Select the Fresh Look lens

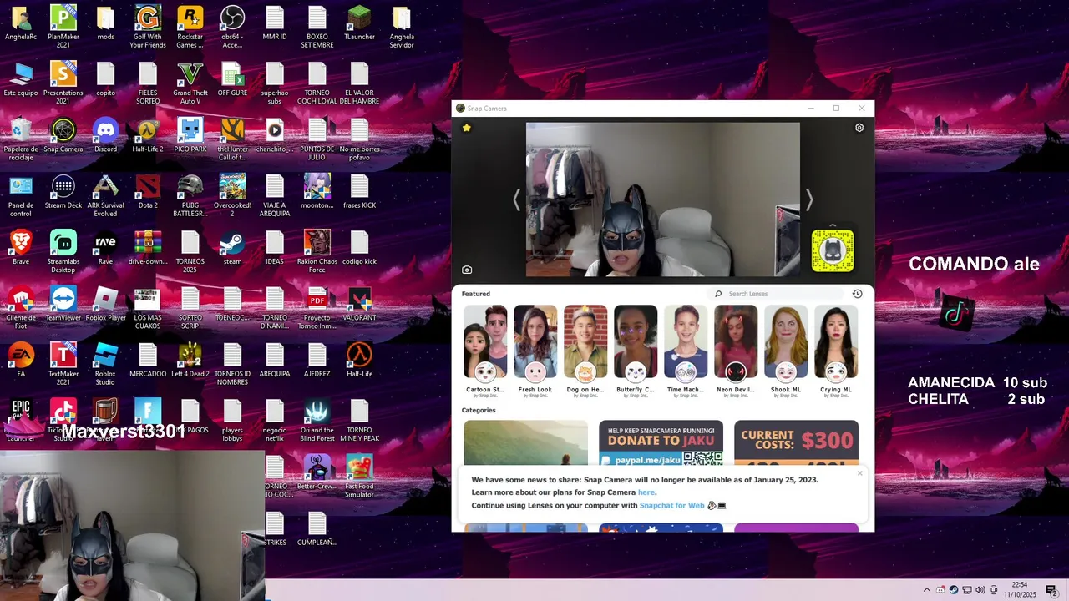(535, 351)
